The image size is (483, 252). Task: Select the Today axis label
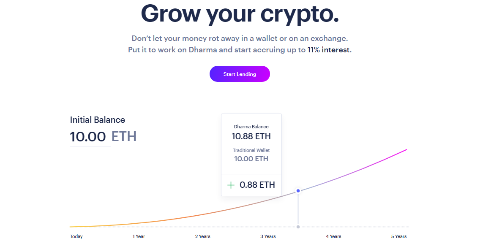[x=76, y=236]
